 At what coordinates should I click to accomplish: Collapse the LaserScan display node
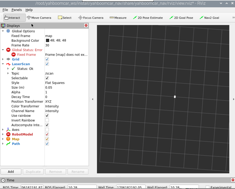point(3,64)
